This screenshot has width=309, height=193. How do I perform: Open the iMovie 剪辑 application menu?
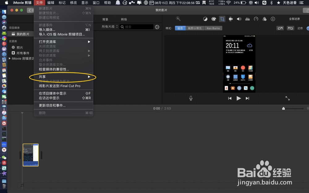[x=22, y=2]
